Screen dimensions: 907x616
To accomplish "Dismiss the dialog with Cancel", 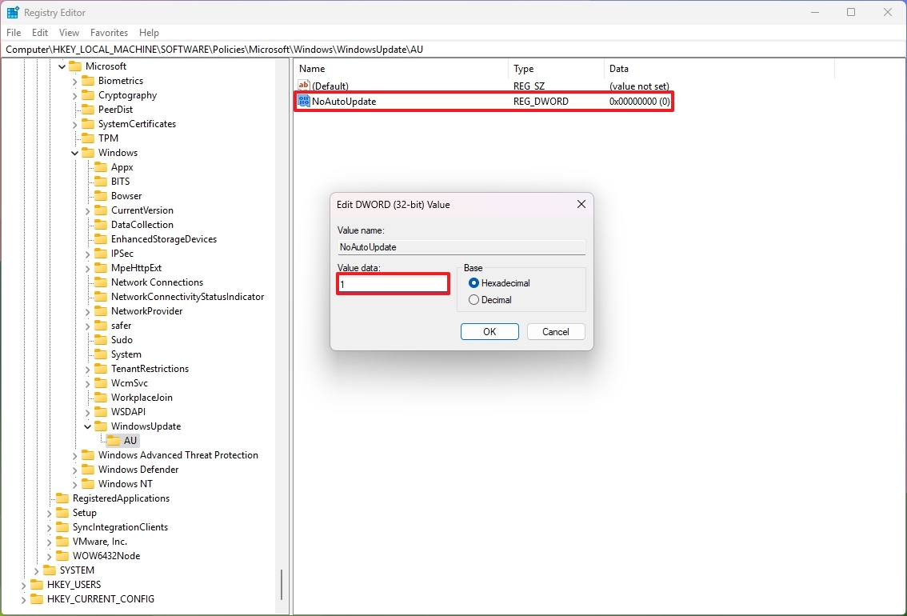I will [555, 331].
